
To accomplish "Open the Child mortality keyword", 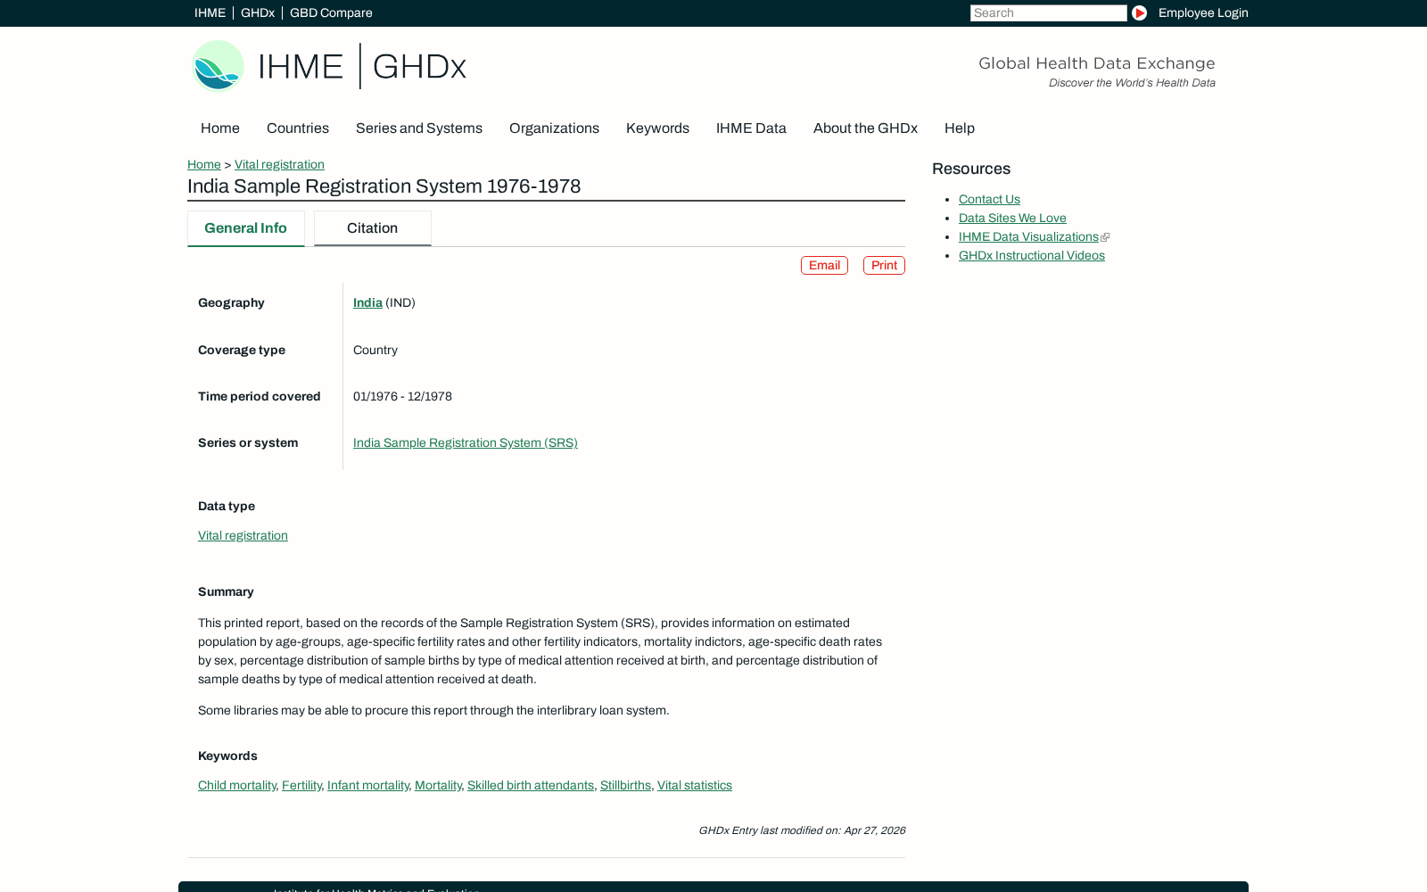I will coord(237,786).
